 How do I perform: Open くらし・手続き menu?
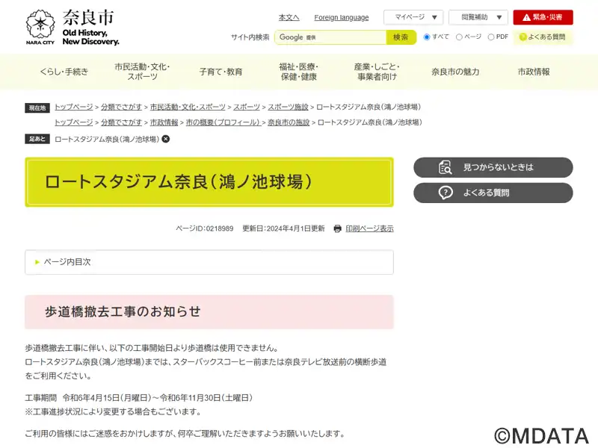pos(64,72)
